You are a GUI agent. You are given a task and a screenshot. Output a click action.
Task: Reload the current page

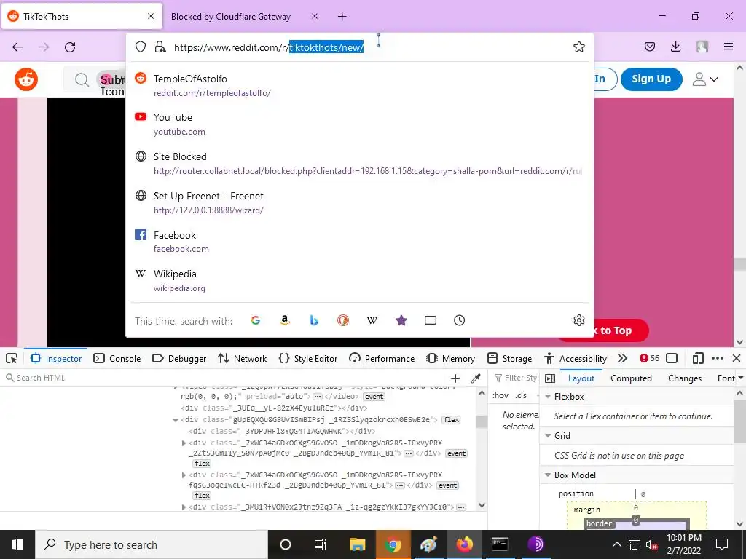[x=70, y=47]
